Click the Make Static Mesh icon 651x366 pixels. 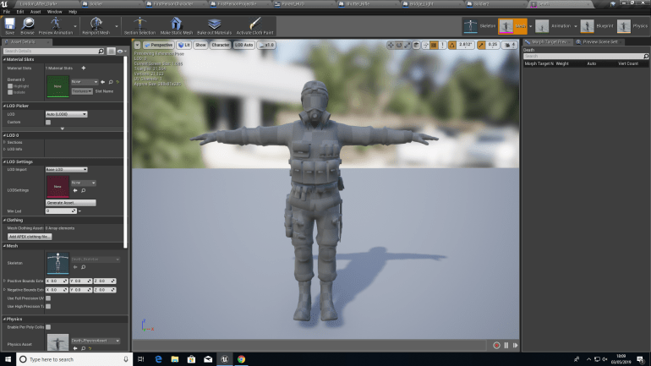pyautogui.click(x=177, y=26)
